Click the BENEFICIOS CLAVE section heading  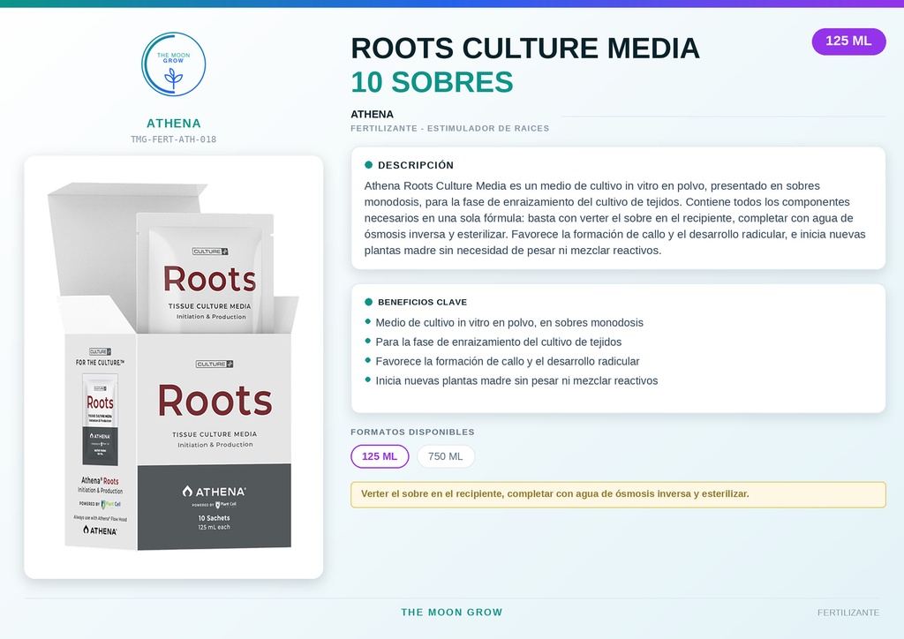point(422,302)
